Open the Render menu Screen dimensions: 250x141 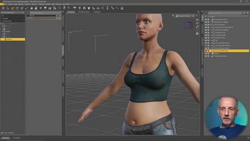point(21,4)
